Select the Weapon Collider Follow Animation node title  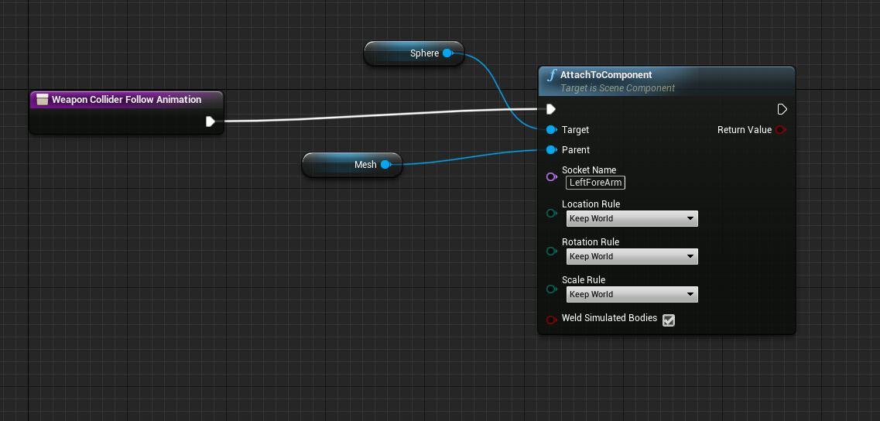click(x=126, y=100)
